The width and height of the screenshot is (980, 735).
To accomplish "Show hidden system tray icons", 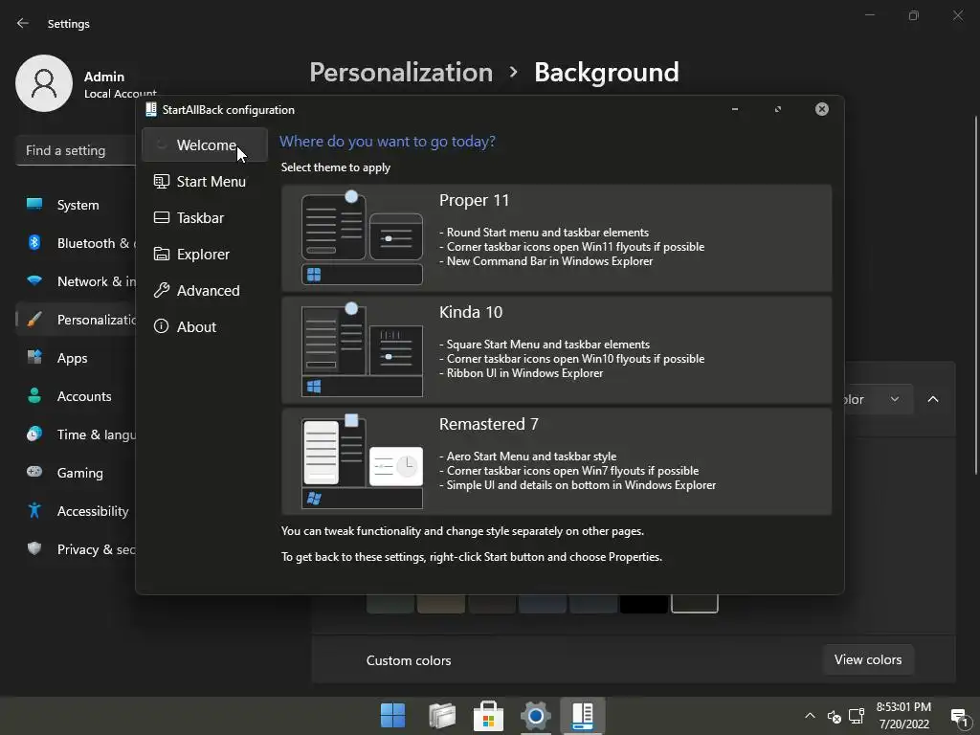I will 810,716.
